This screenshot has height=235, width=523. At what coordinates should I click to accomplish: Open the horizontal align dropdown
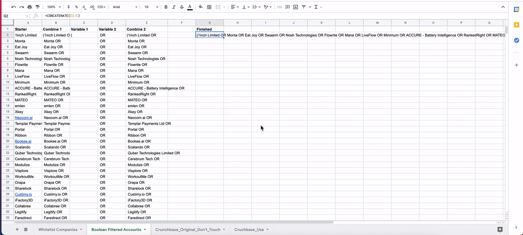click(x=234, y=7)
